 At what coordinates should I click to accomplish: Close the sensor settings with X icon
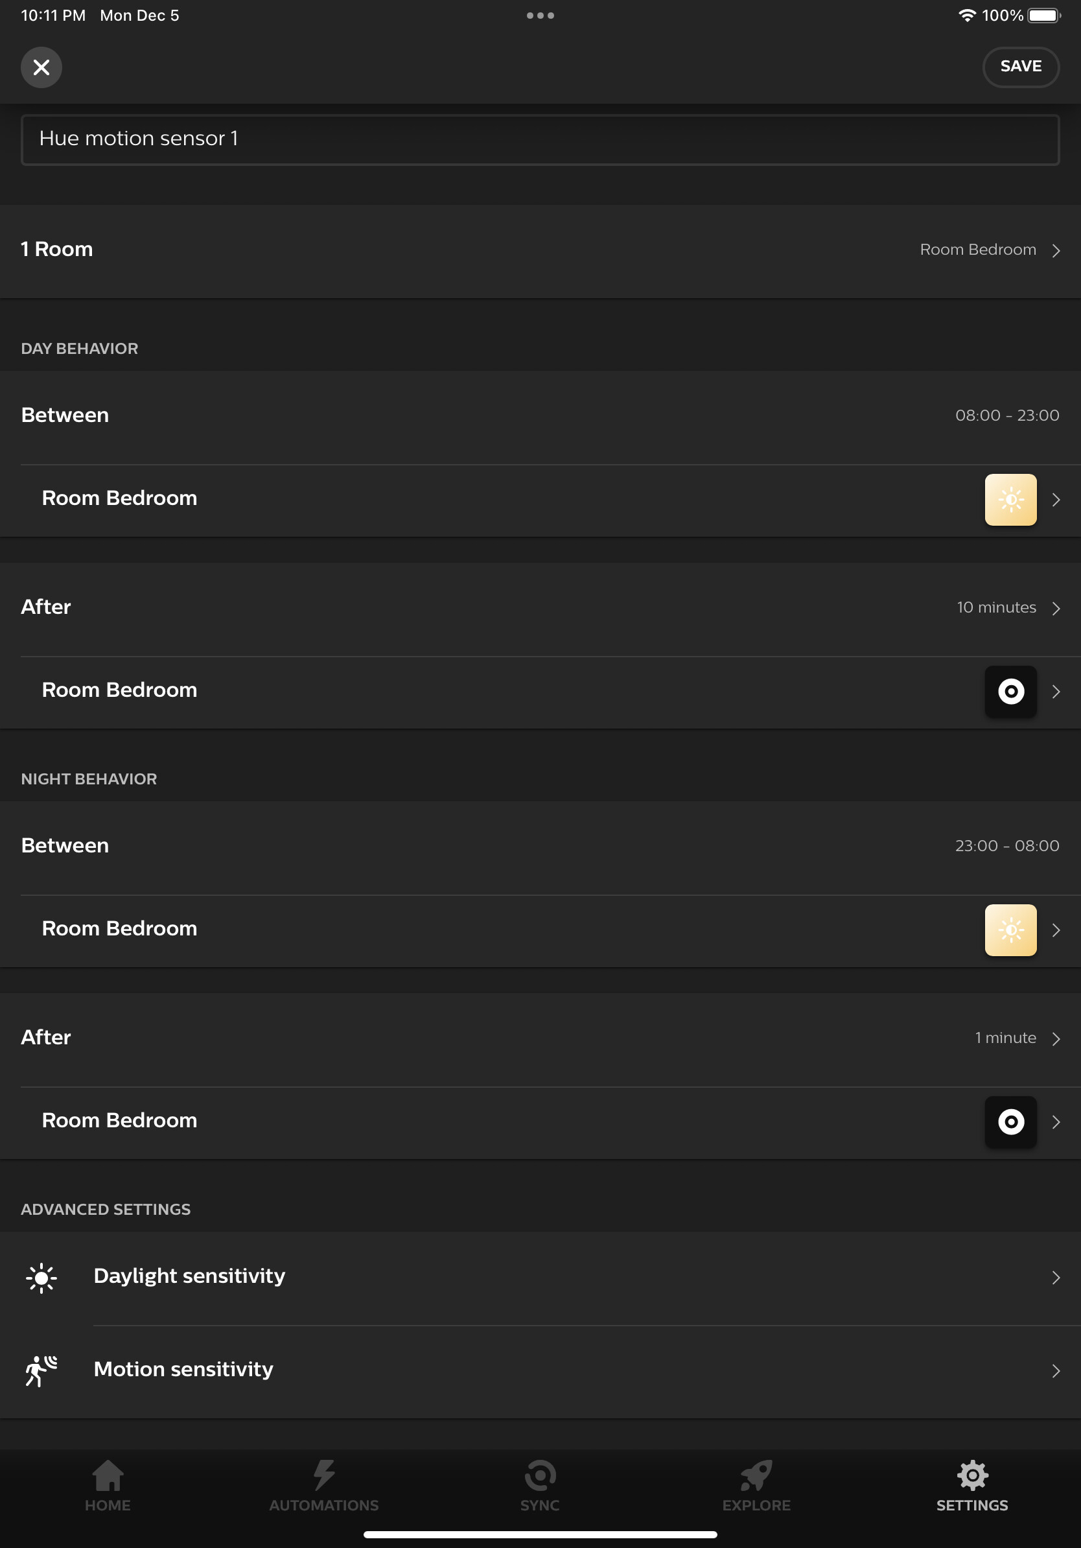click(41, 67)
